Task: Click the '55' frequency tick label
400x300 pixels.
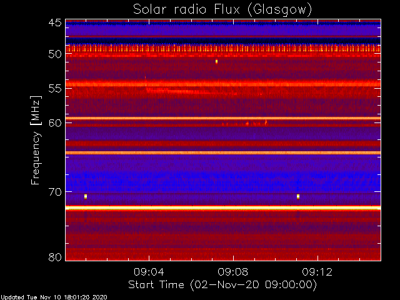Action: tap(55, 89)
